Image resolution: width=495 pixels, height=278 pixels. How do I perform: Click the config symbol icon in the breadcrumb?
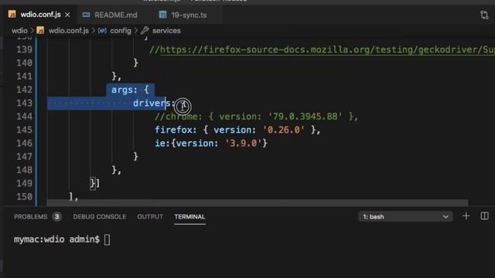(102, 31)
